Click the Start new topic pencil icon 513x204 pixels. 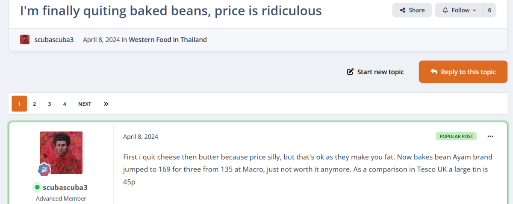[351, 72]
